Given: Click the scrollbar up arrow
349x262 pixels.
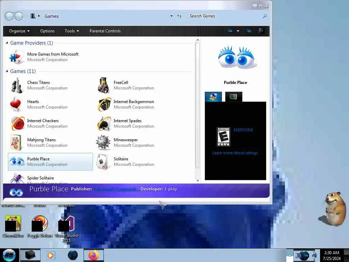Looking at the screenshot, I should coord(198,40).
